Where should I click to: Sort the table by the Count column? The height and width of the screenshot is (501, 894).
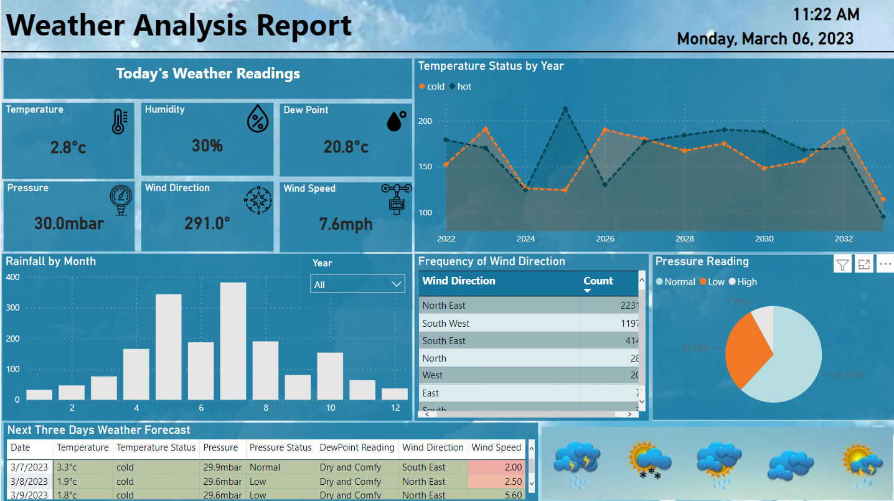tap(598, 281)
